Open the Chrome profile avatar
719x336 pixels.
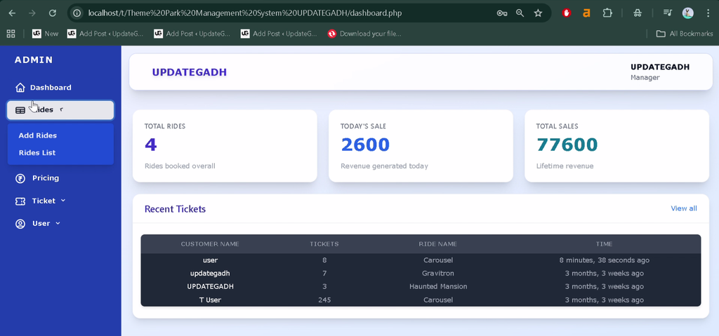tap(688, 13)
